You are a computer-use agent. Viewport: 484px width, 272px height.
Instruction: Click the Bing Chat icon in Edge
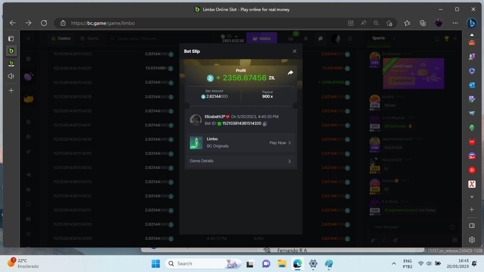[x=471, y=23]
